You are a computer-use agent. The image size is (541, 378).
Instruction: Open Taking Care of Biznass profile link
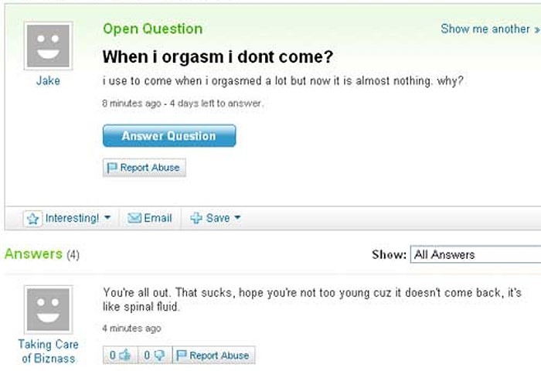point(48,351)
